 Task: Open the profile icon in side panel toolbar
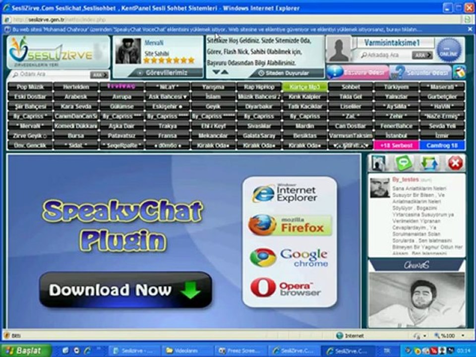(378, 163)
